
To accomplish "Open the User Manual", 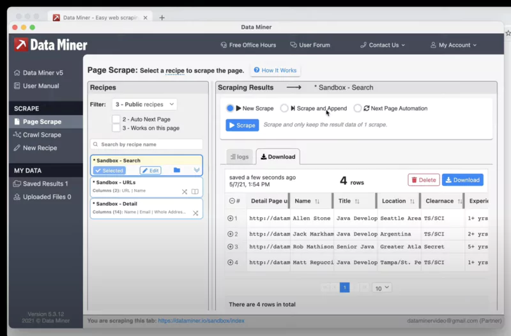I will tap(36, 86).
